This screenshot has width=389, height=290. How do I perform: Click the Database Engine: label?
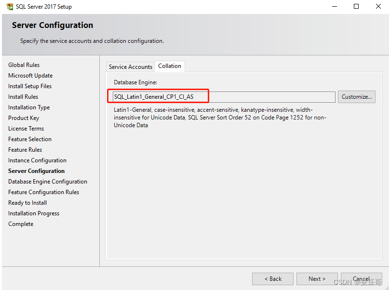tap(135, 82)
